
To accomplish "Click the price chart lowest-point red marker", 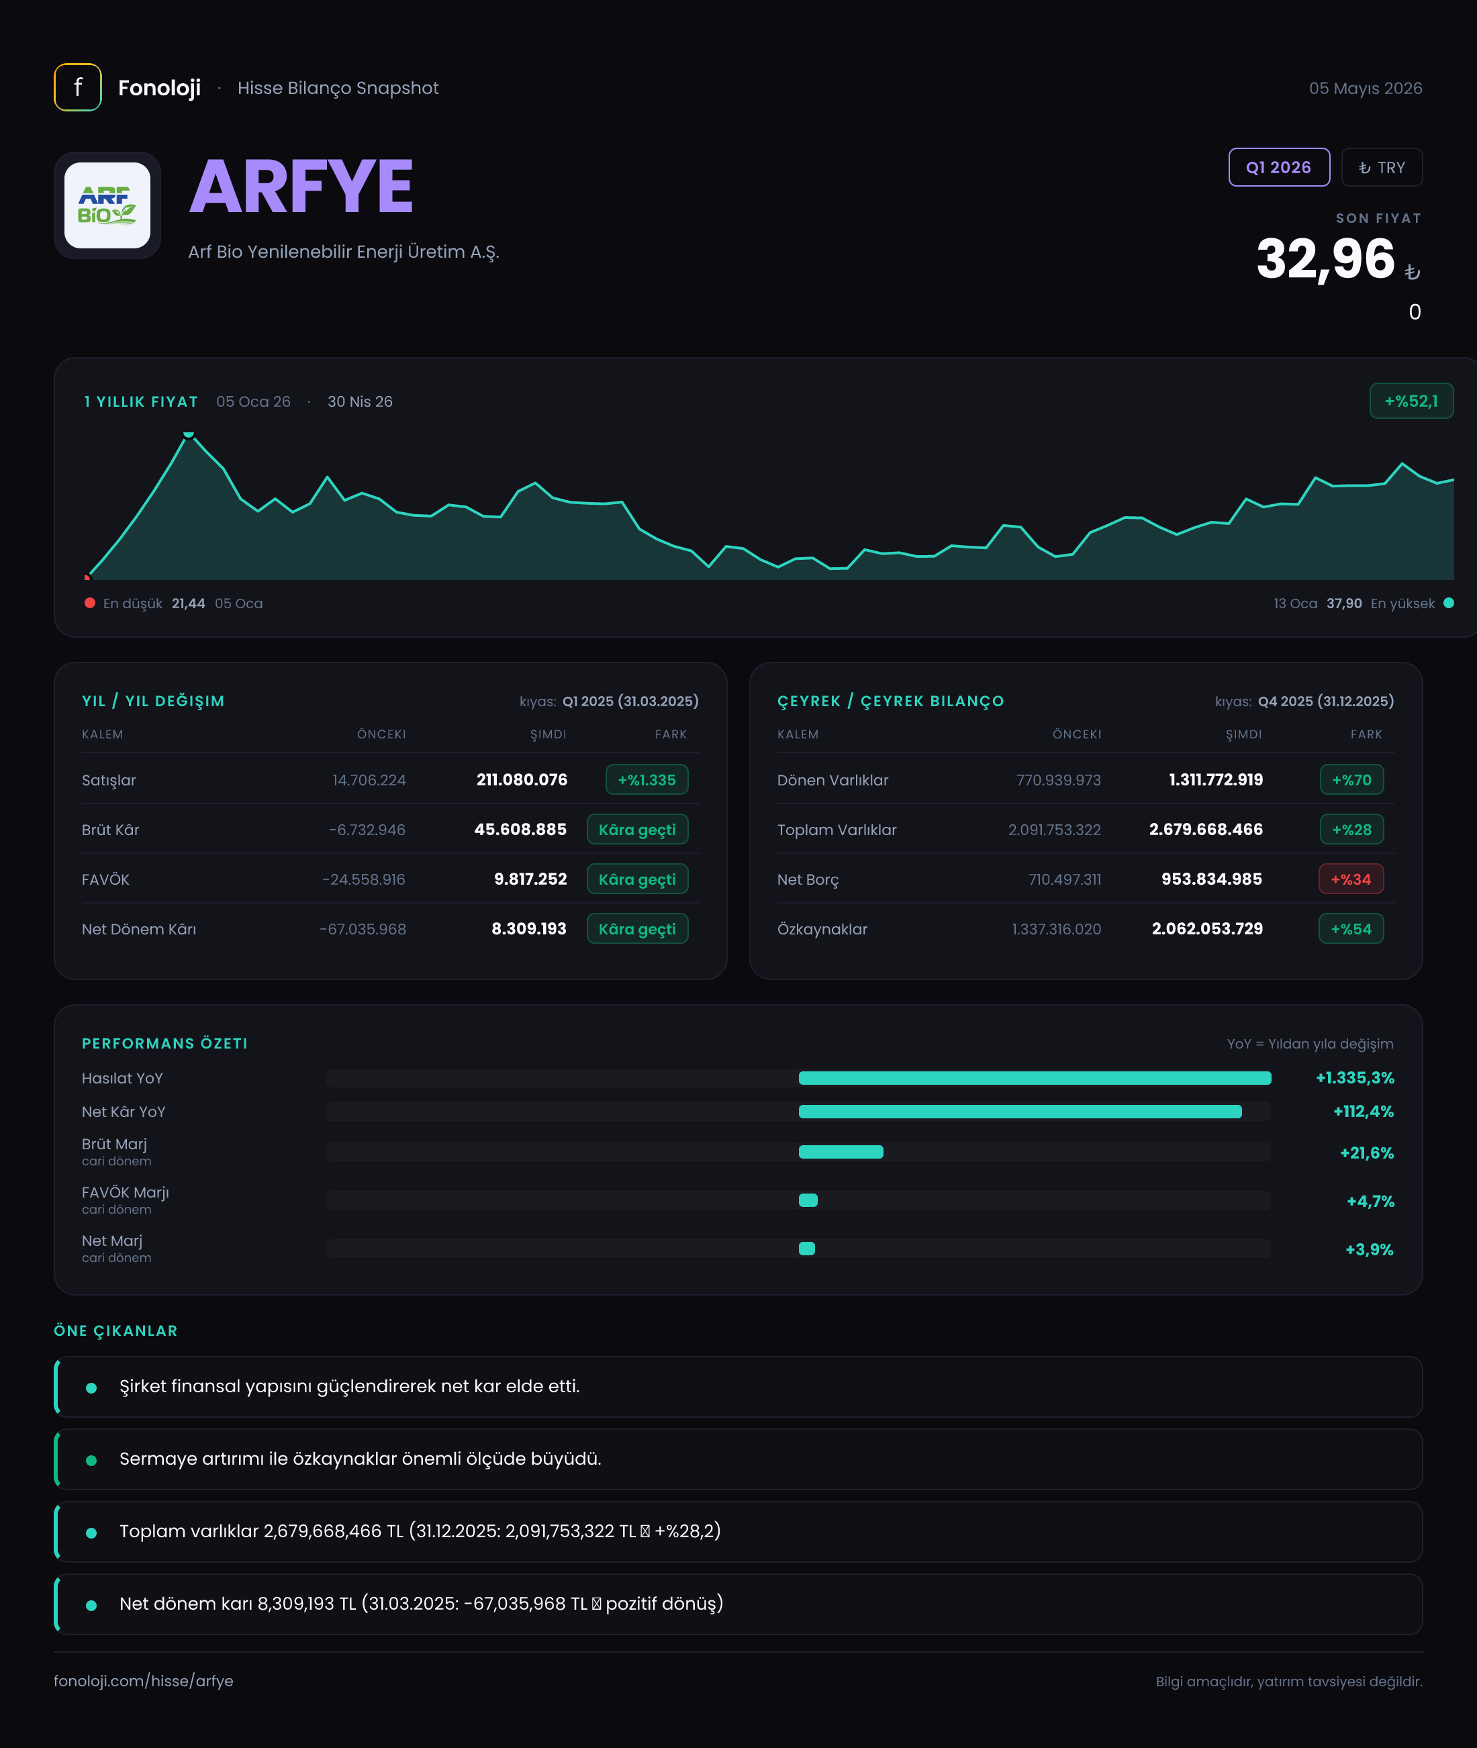I will click(x=87, y=577).
